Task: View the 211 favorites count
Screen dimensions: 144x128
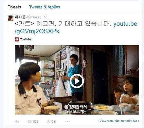Action: 54,122
